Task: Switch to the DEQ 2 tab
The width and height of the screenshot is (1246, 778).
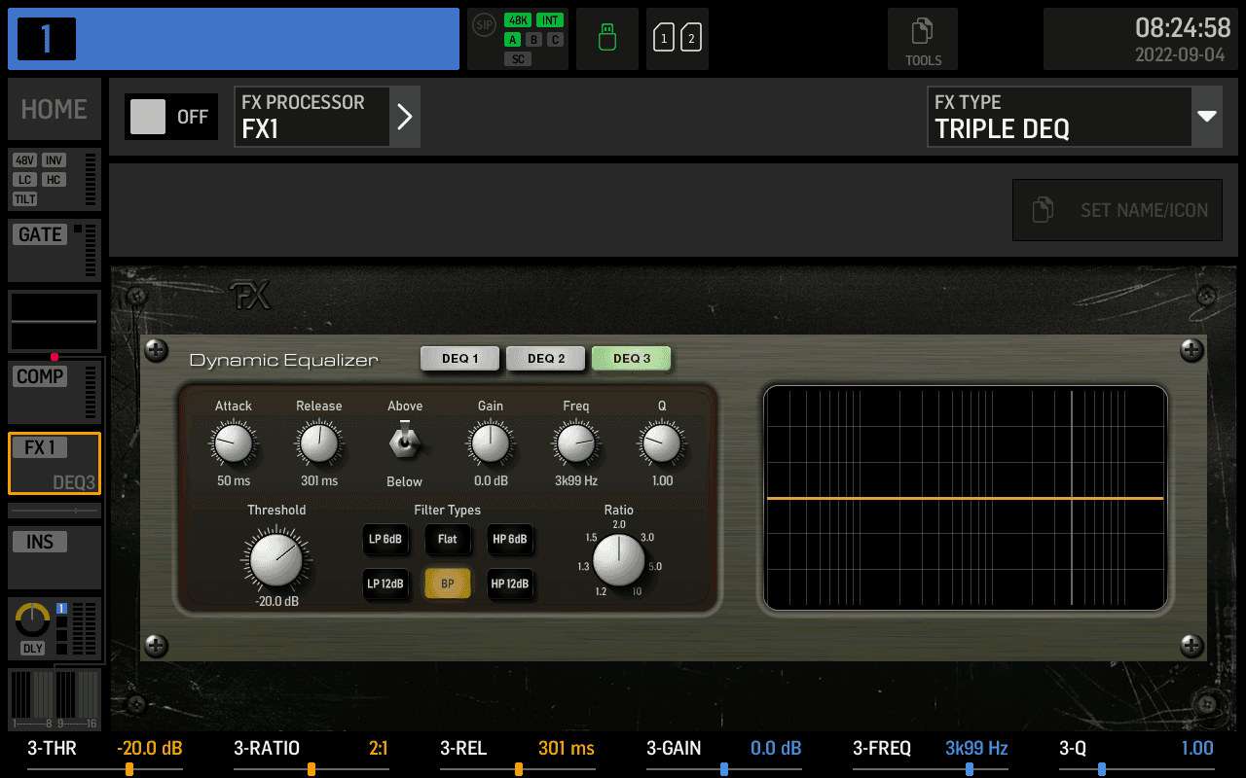Action: coord(546,359)
